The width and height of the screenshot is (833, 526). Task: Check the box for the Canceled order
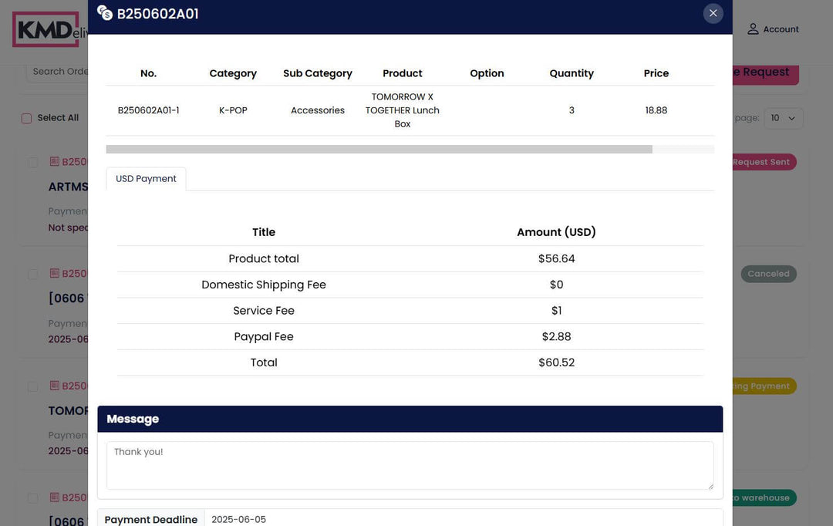point(33,274)
